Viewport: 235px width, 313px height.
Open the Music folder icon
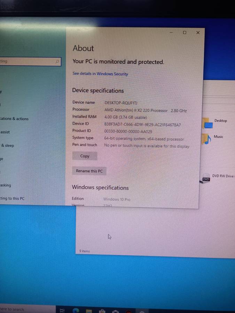[207, 138]
